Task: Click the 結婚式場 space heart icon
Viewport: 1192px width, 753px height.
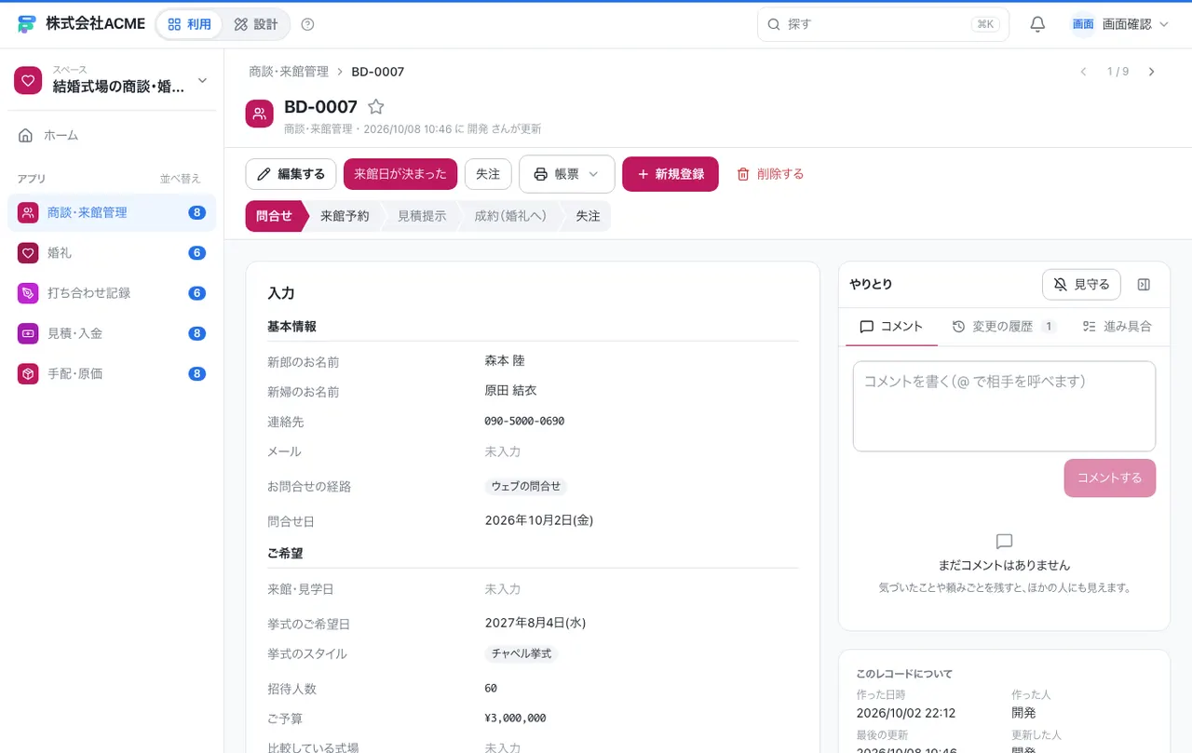Action: (x=28, y=81)
